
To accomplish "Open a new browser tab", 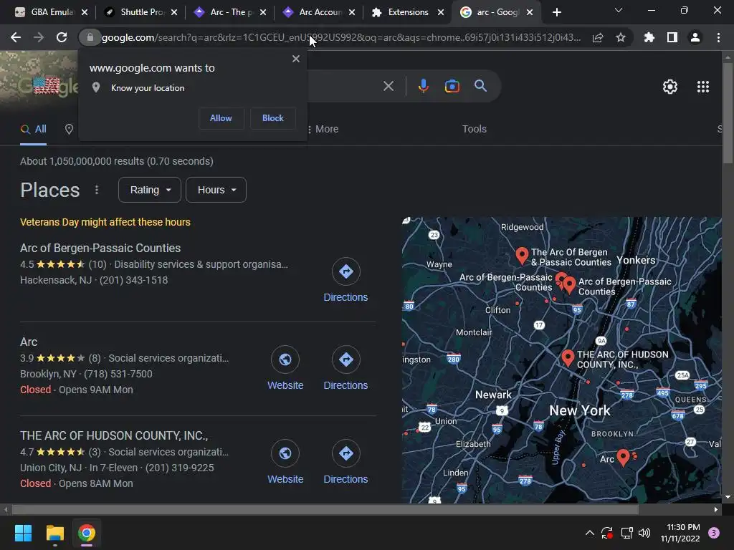I will (x=556, y=12).
